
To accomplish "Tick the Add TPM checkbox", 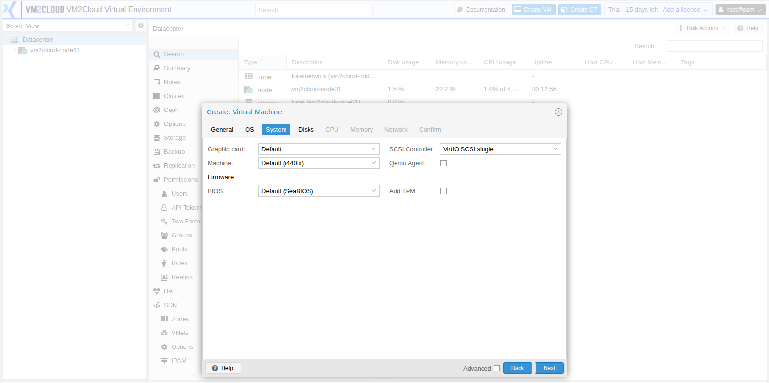I will [443, 191].
